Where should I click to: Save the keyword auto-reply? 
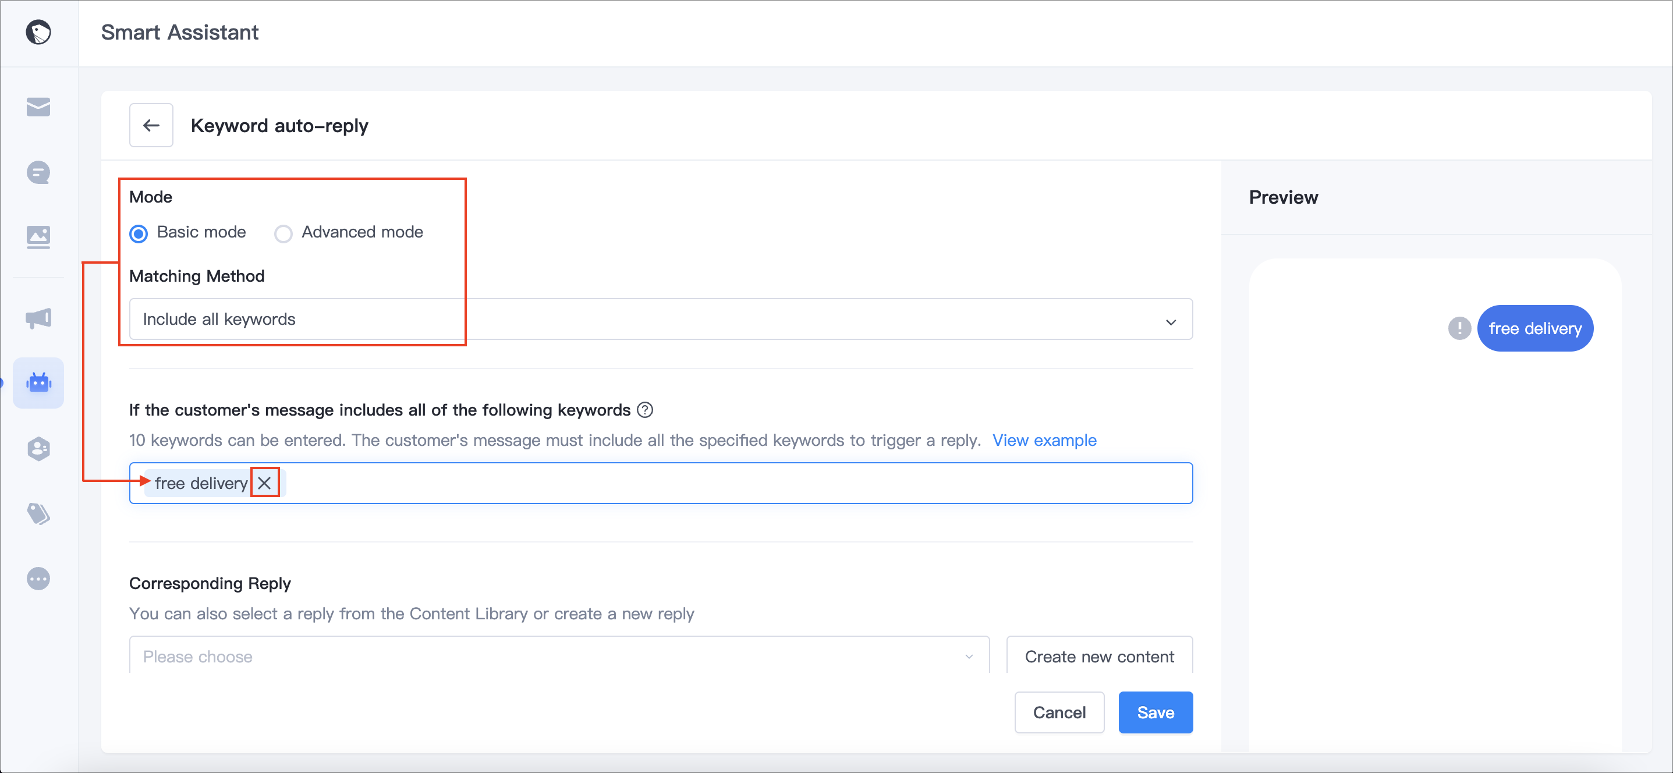click(1155, 712)
